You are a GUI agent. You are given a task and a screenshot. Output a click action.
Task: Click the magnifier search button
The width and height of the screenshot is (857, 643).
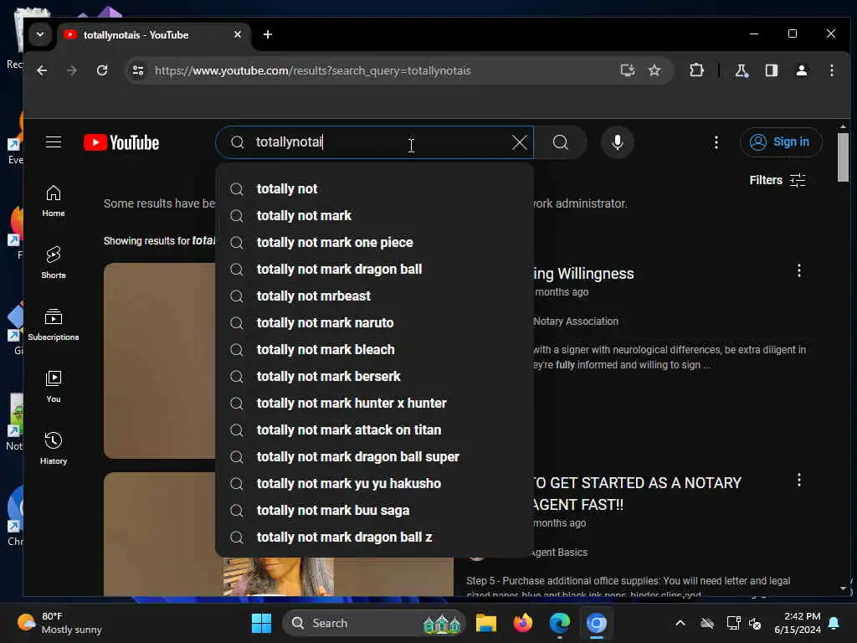coord(560,142)
